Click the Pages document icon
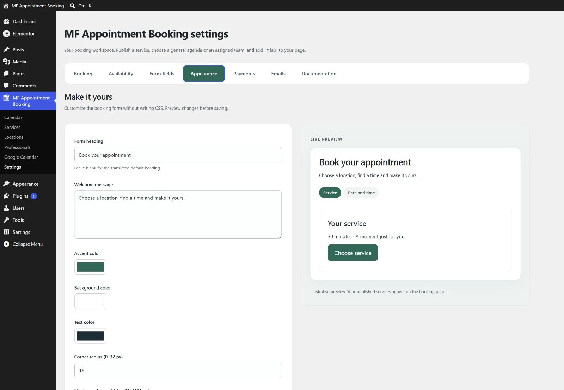Image resolution: width=564 pixels, height=390 pixels. tap(6, 74)
